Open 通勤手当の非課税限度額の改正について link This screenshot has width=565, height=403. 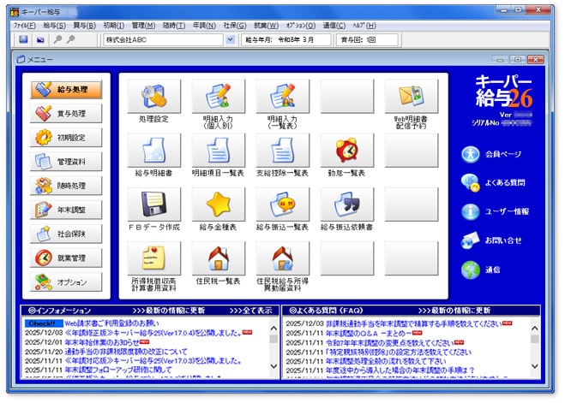click(x=126, y=352)
